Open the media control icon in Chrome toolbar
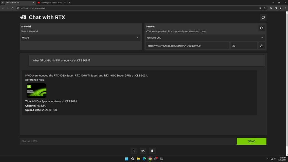The height and width of the screenshot is (162, 288). coord(271,8)
